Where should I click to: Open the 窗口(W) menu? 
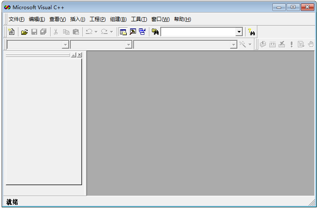pos(160,19)
